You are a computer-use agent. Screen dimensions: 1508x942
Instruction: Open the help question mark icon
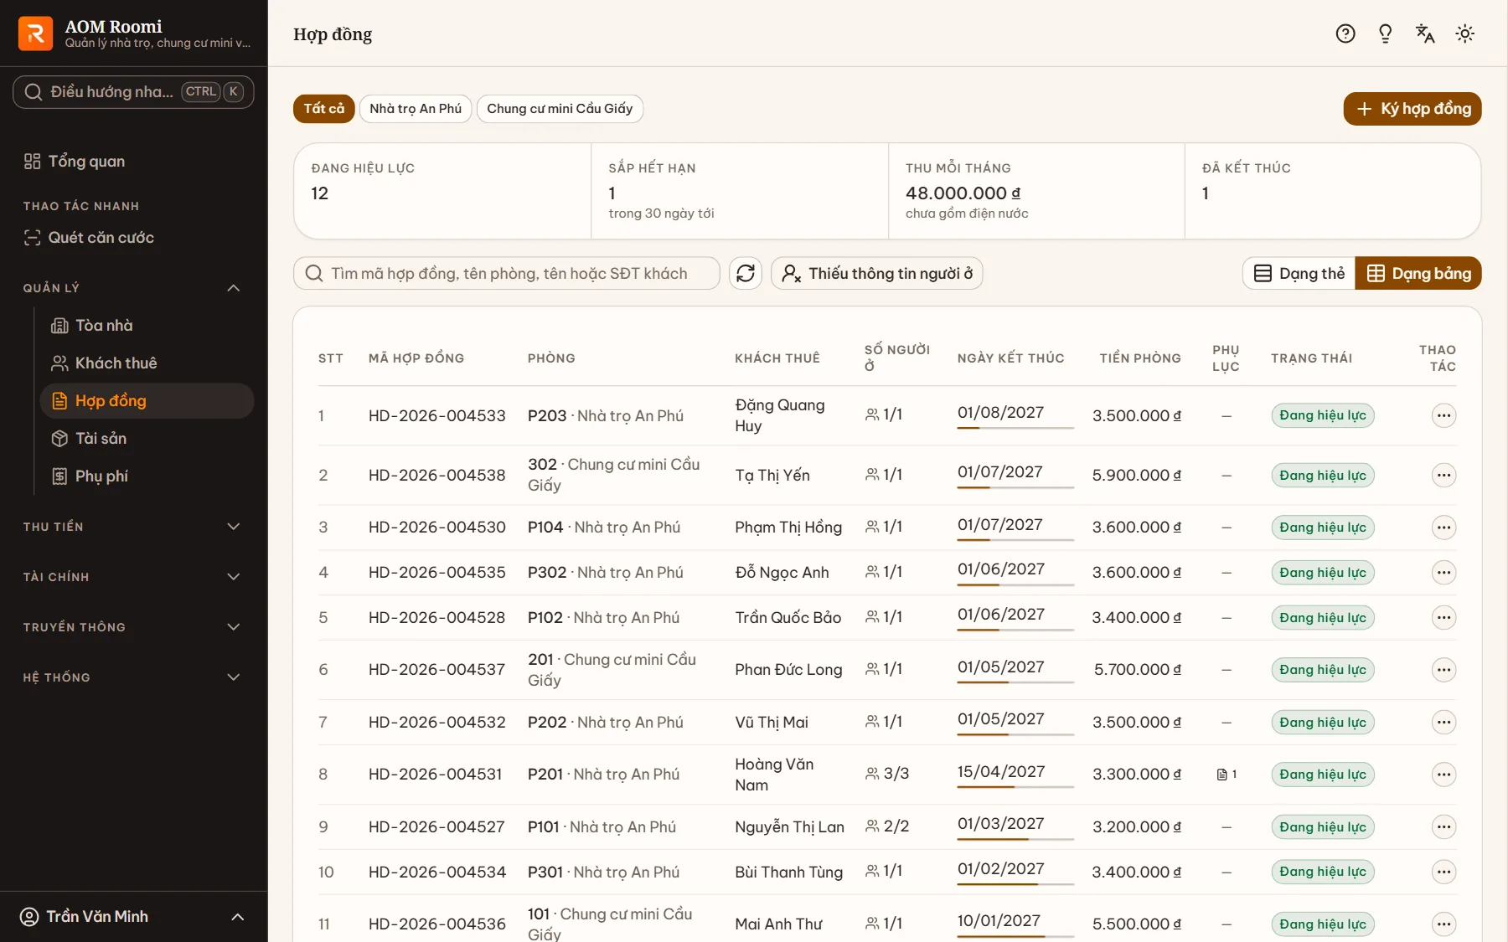1345,33
